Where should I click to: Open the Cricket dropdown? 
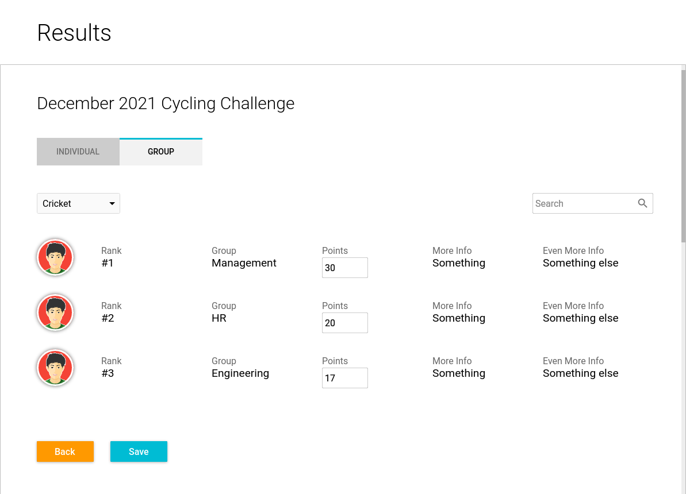coord(78,203)
